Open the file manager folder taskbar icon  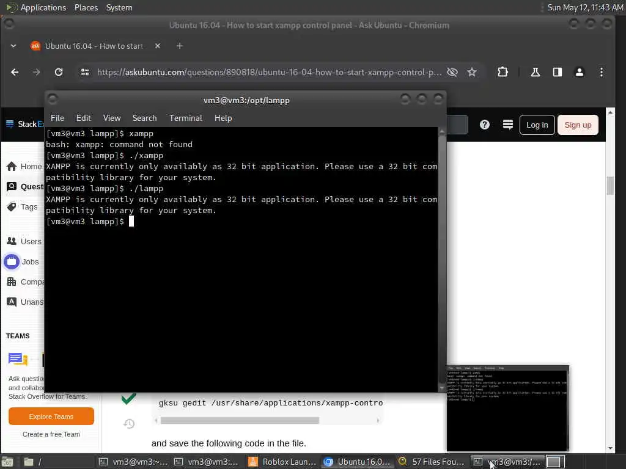[28, 462]
